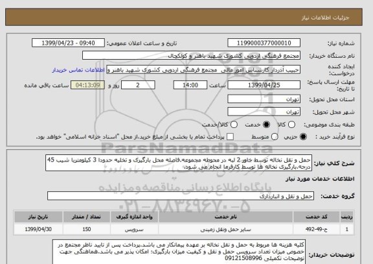Click service code cell ح-49-492
This screenshot has height=264, width=373.
point(317,229)
